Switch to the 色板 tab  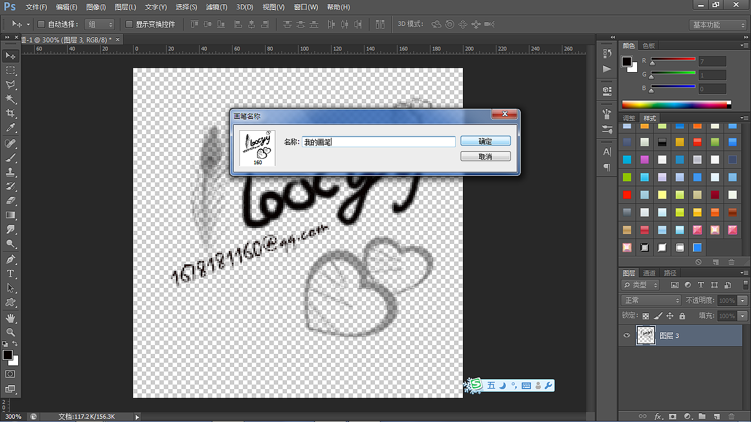(x=648, y=45)
